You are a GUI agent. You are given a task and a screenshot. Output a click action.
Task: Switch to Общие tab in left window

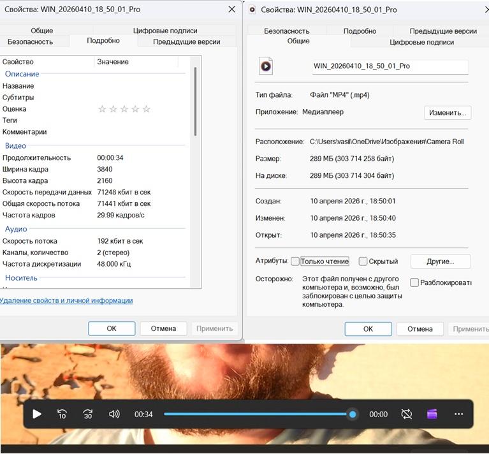pos(42,31)
